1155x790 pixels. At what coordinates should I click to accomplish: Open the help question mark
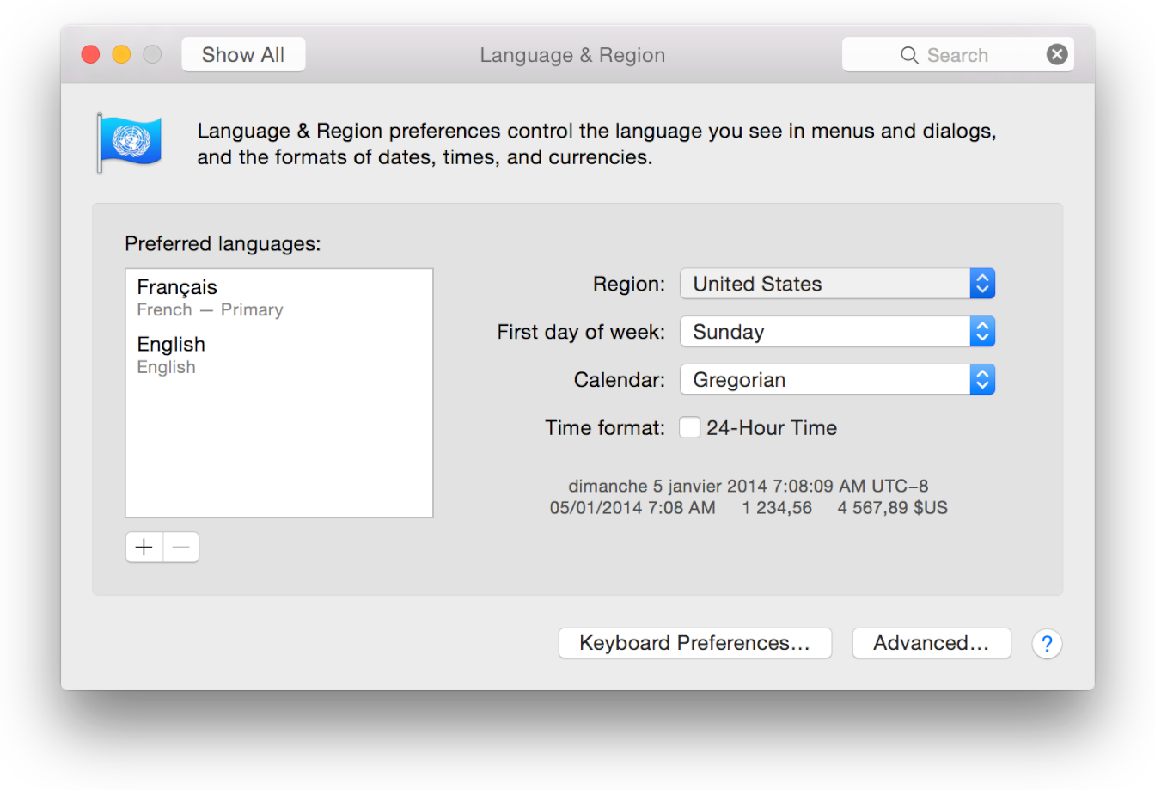(x=1047, y=643)
